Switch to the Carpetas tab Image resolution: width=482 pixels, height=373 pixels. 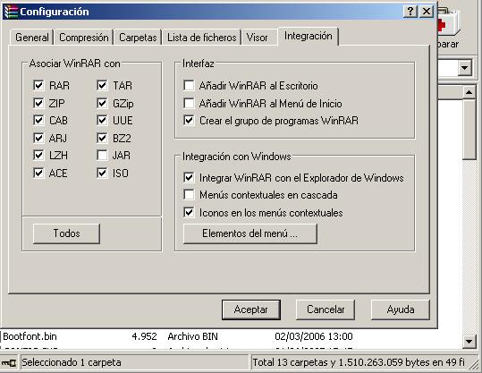(x=138, y=38)
